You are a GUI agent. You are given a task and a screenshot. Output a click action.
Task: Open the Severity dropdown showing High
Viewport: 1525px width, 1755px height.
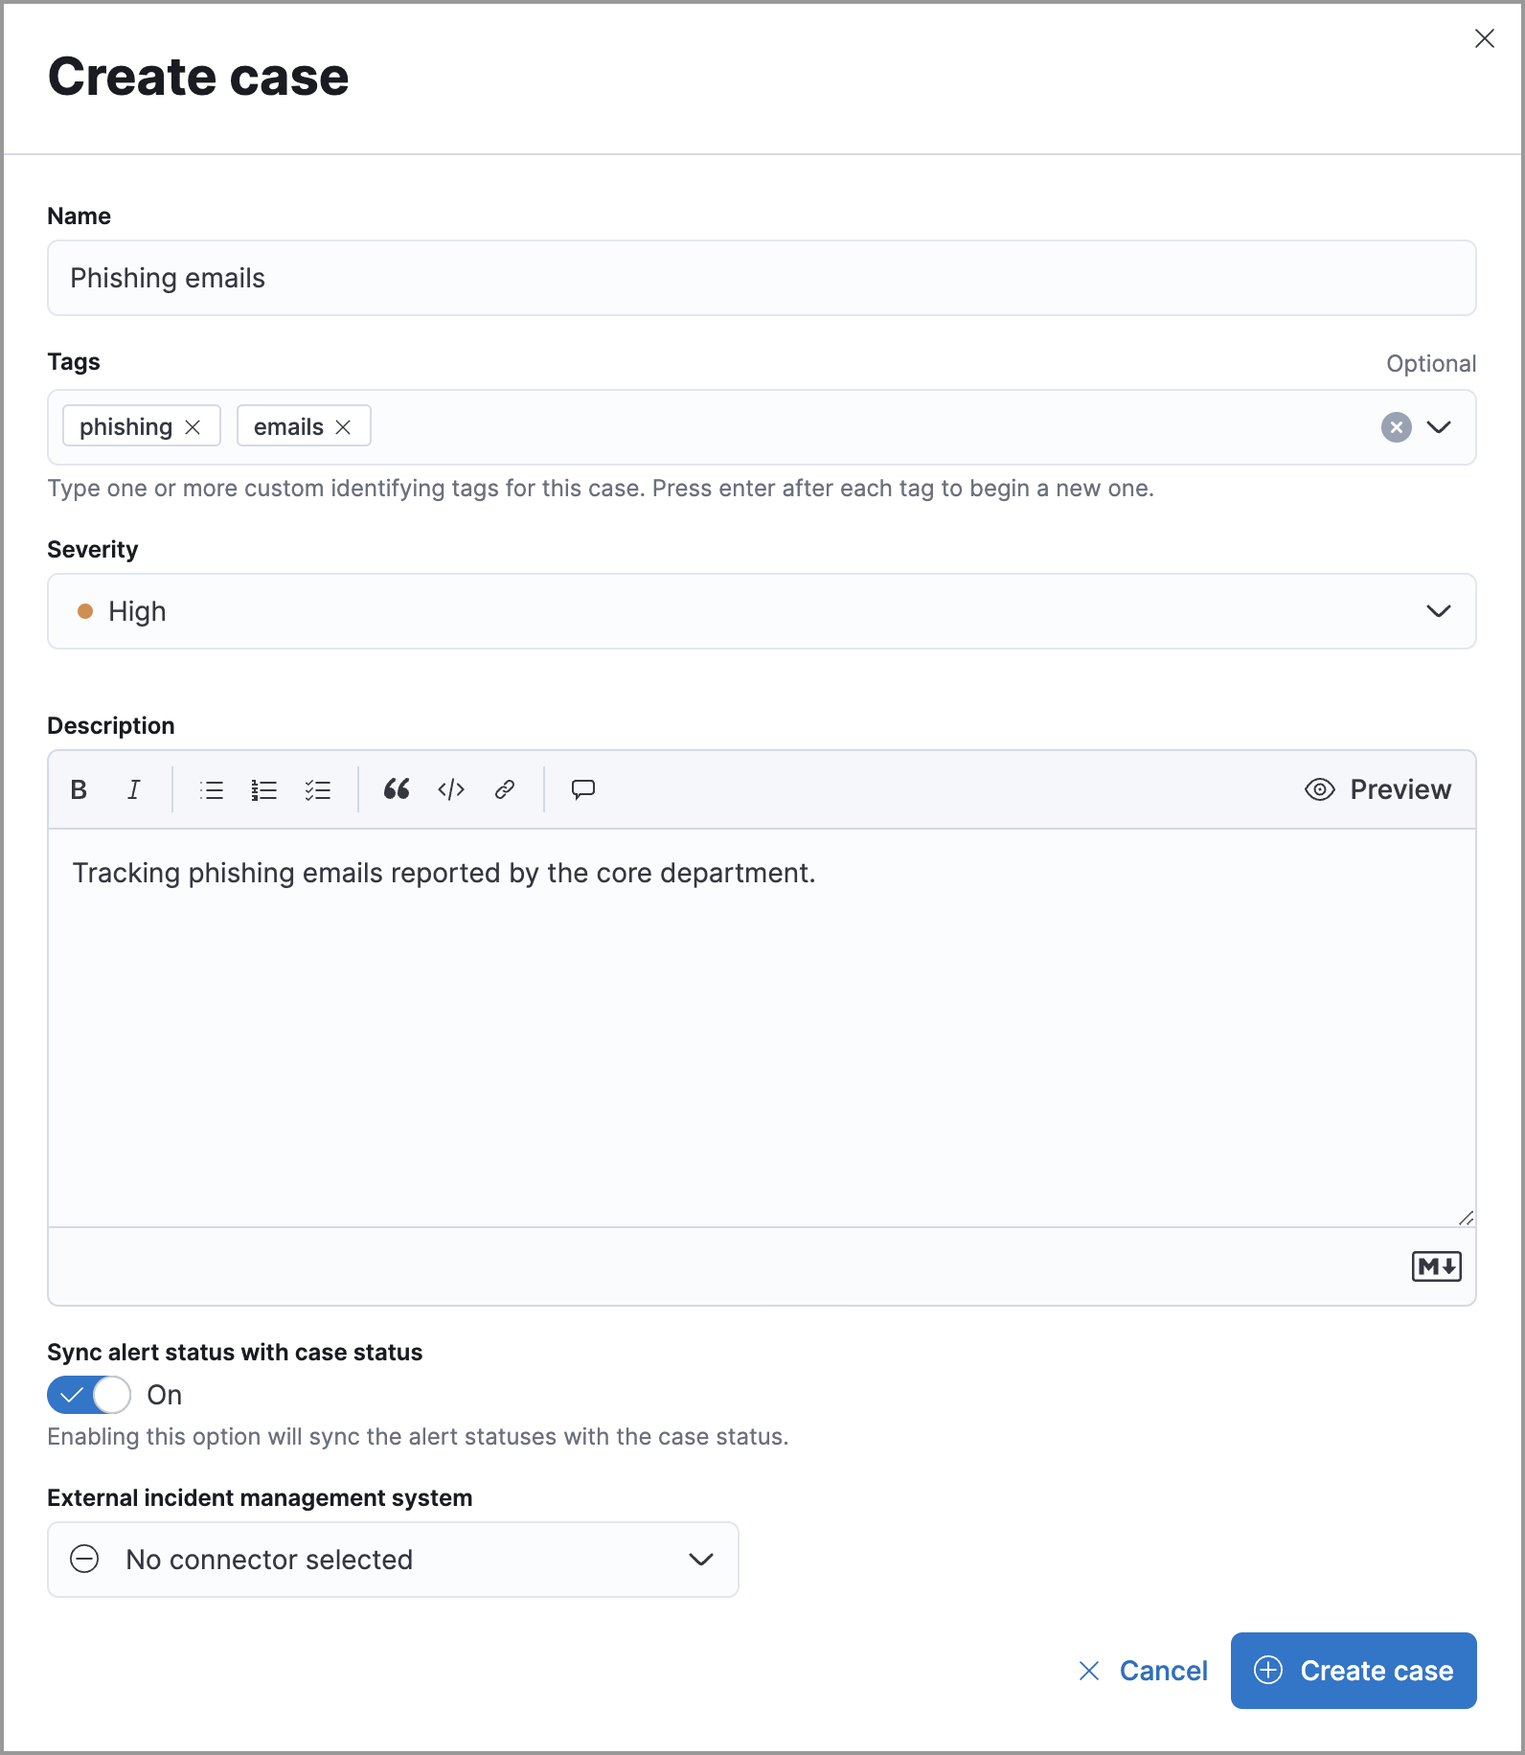click(762, 611)
